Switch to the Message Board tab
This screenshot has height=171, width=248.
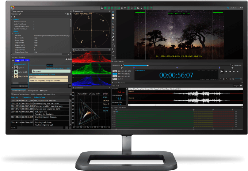point(33,91)
